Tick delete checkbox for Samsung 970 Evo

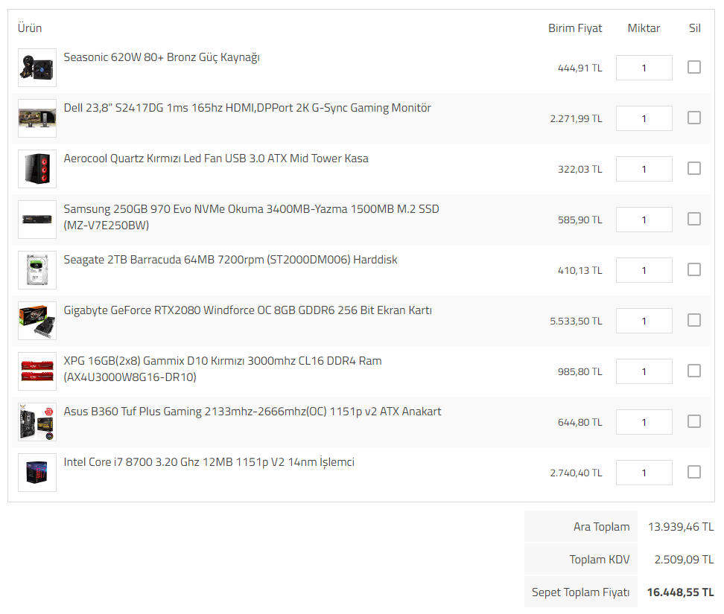(x=694, y=219)
